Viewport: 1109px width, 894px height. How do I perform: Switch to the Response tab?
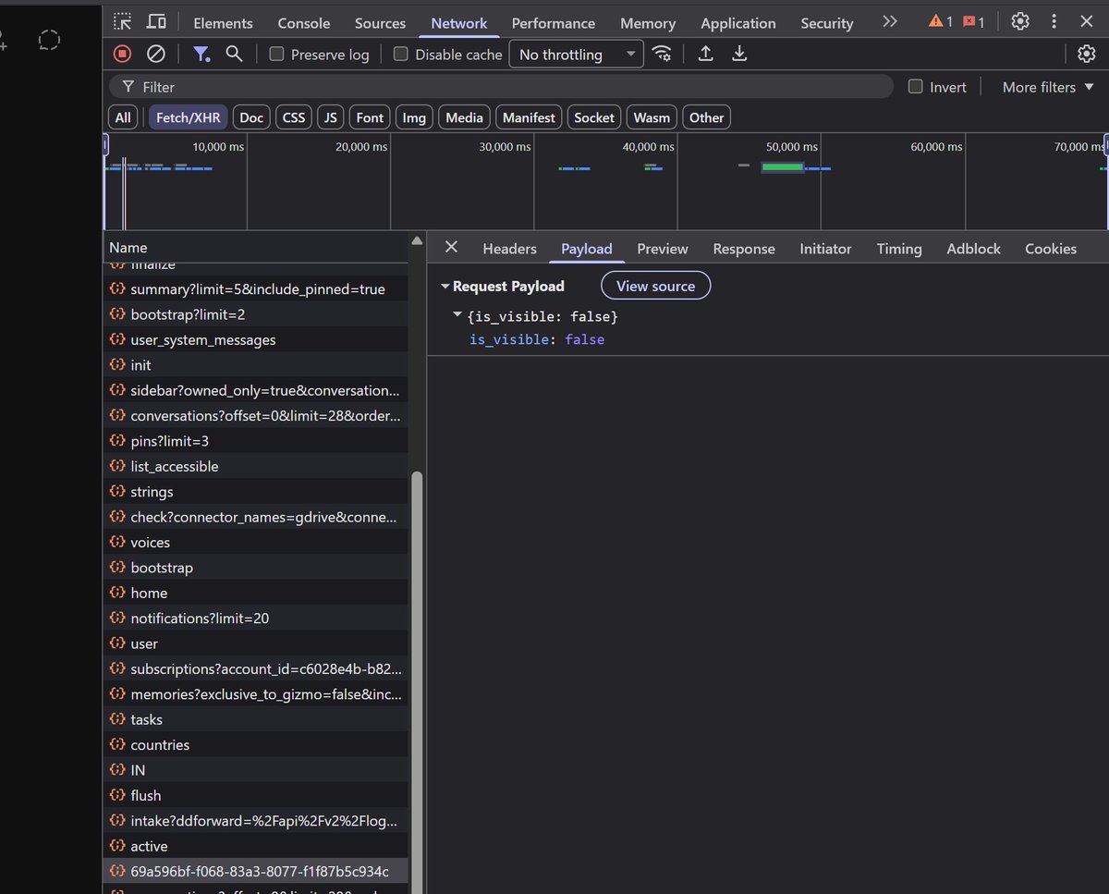(744, 249)
